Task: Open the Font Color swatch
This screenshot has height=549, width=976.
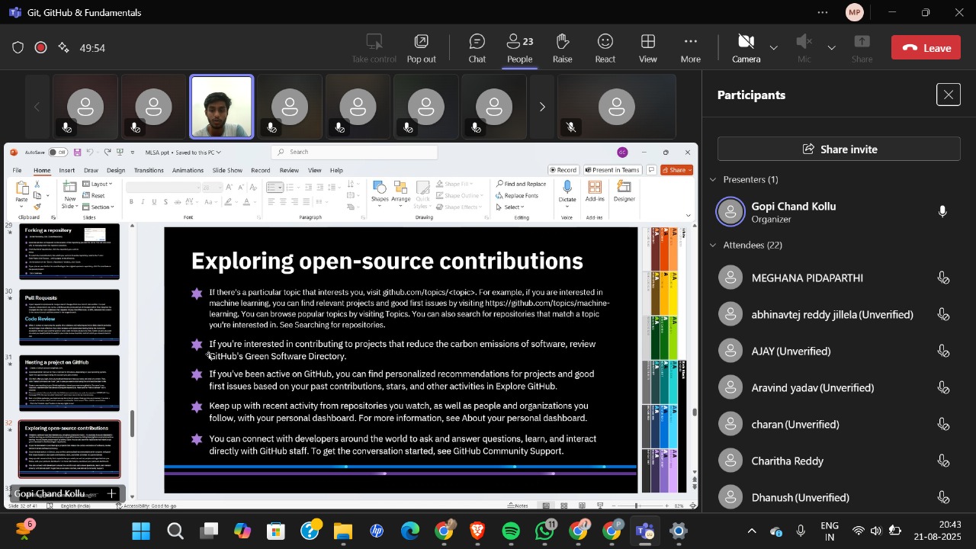Action: point(246,203)
